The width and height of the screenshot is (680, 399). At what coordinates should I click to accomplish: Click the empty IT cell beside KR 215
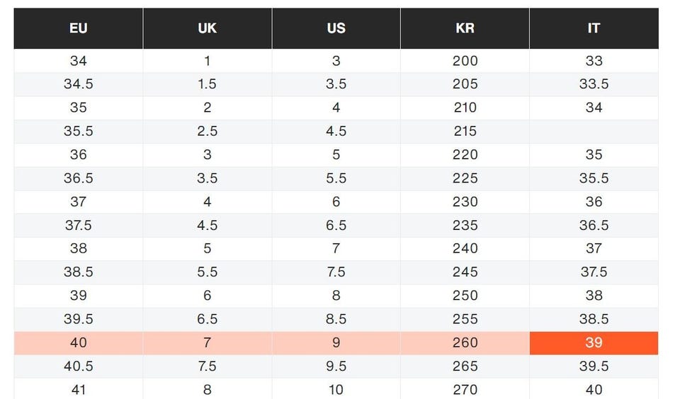coord(594,132)
